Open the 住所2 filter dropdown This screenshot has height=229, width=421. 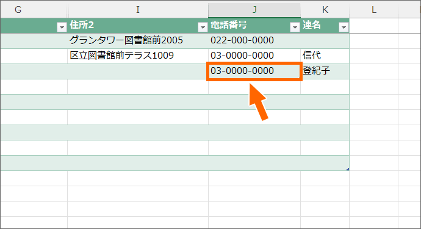pos(203,27)
